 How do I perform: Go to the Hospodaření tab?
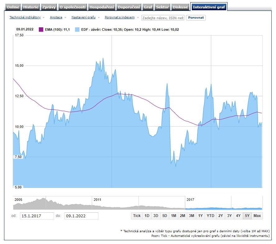[102, 7]
